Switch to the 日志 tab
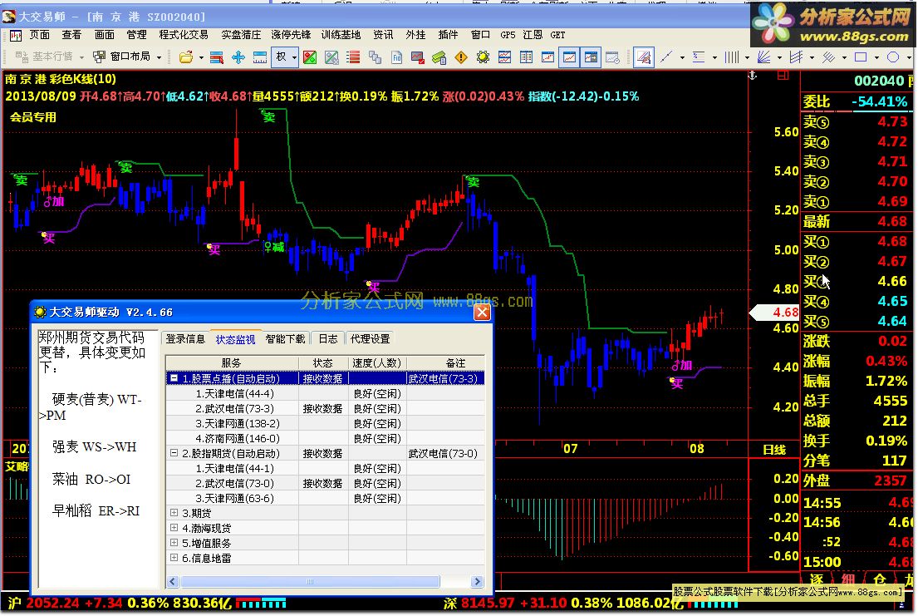 pyautogui.click(x=328, y=339)
